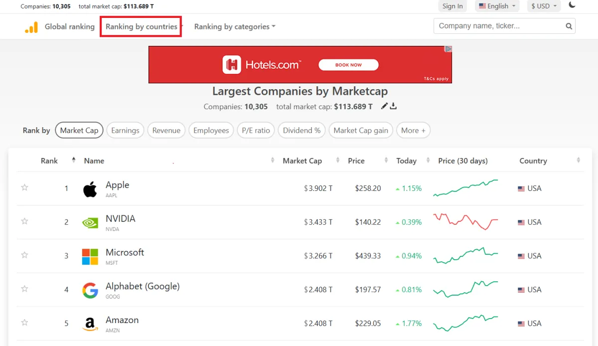The width and height of the screenshot is (598, 346).
Task: Open the Apple company link
Action: [117, 184]
